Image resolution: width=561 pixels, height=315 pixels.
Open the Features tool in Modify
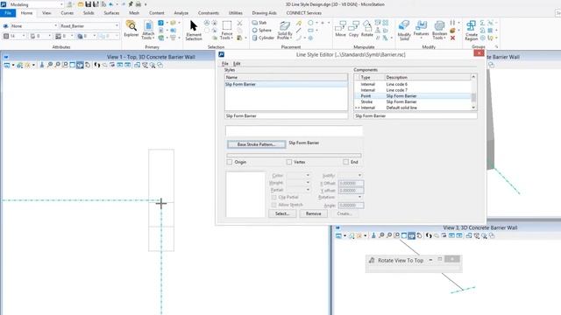[x=421, y=29]
